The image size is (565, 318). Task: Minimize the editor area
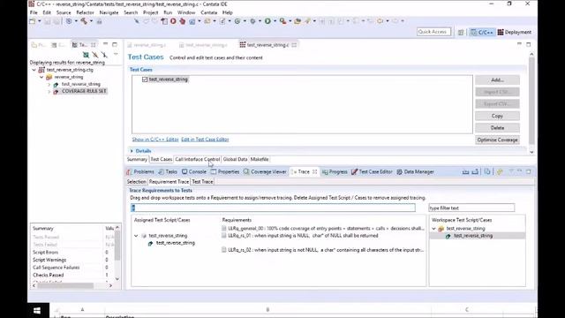point(519,44)
